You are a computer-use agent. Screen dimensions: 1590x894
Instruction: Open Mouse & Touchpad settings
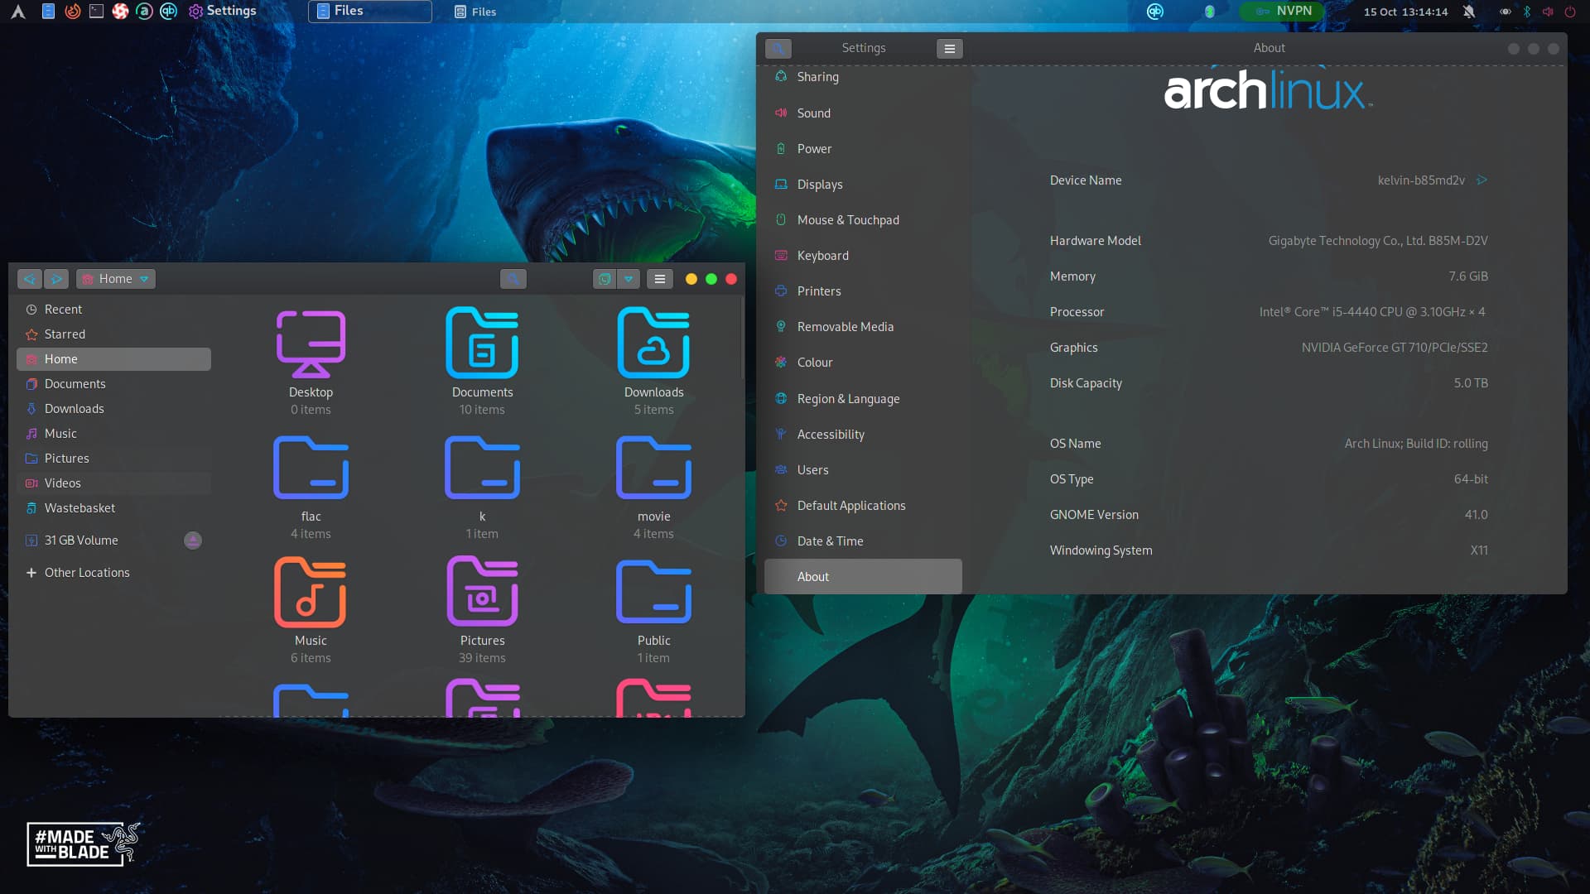click(863, 220)
